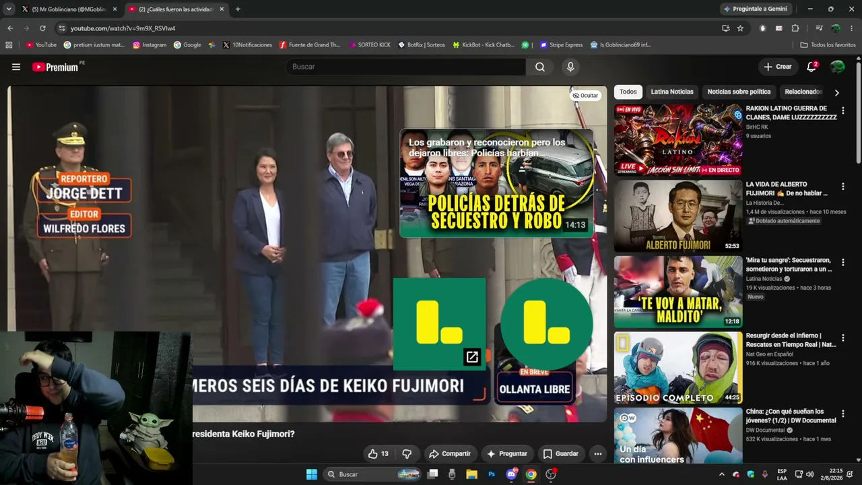Reload the page in Chrome
Screen dimensions: 862x485
coord(42,28)
